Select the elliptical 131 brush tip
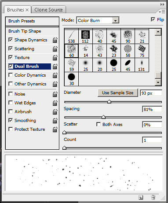Image resolution: width=168 pixels, height=203 pixels. pos(142,65)
